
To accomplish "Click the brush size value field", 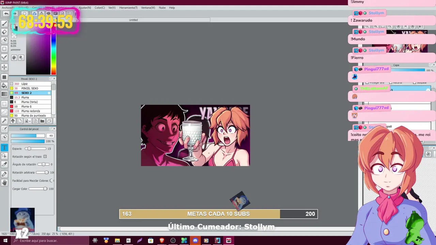I will click(x=50, y=136).
